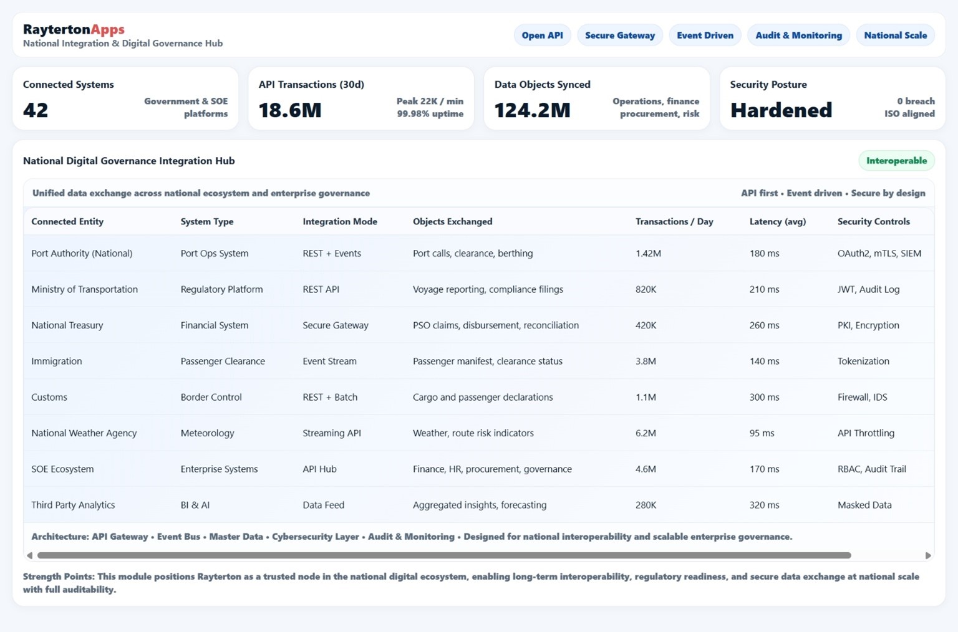Image resolution: width=958 pixels, height=632 pixels.
Task: Click the Security Posture Hardened card
Action: coord(832,98)
